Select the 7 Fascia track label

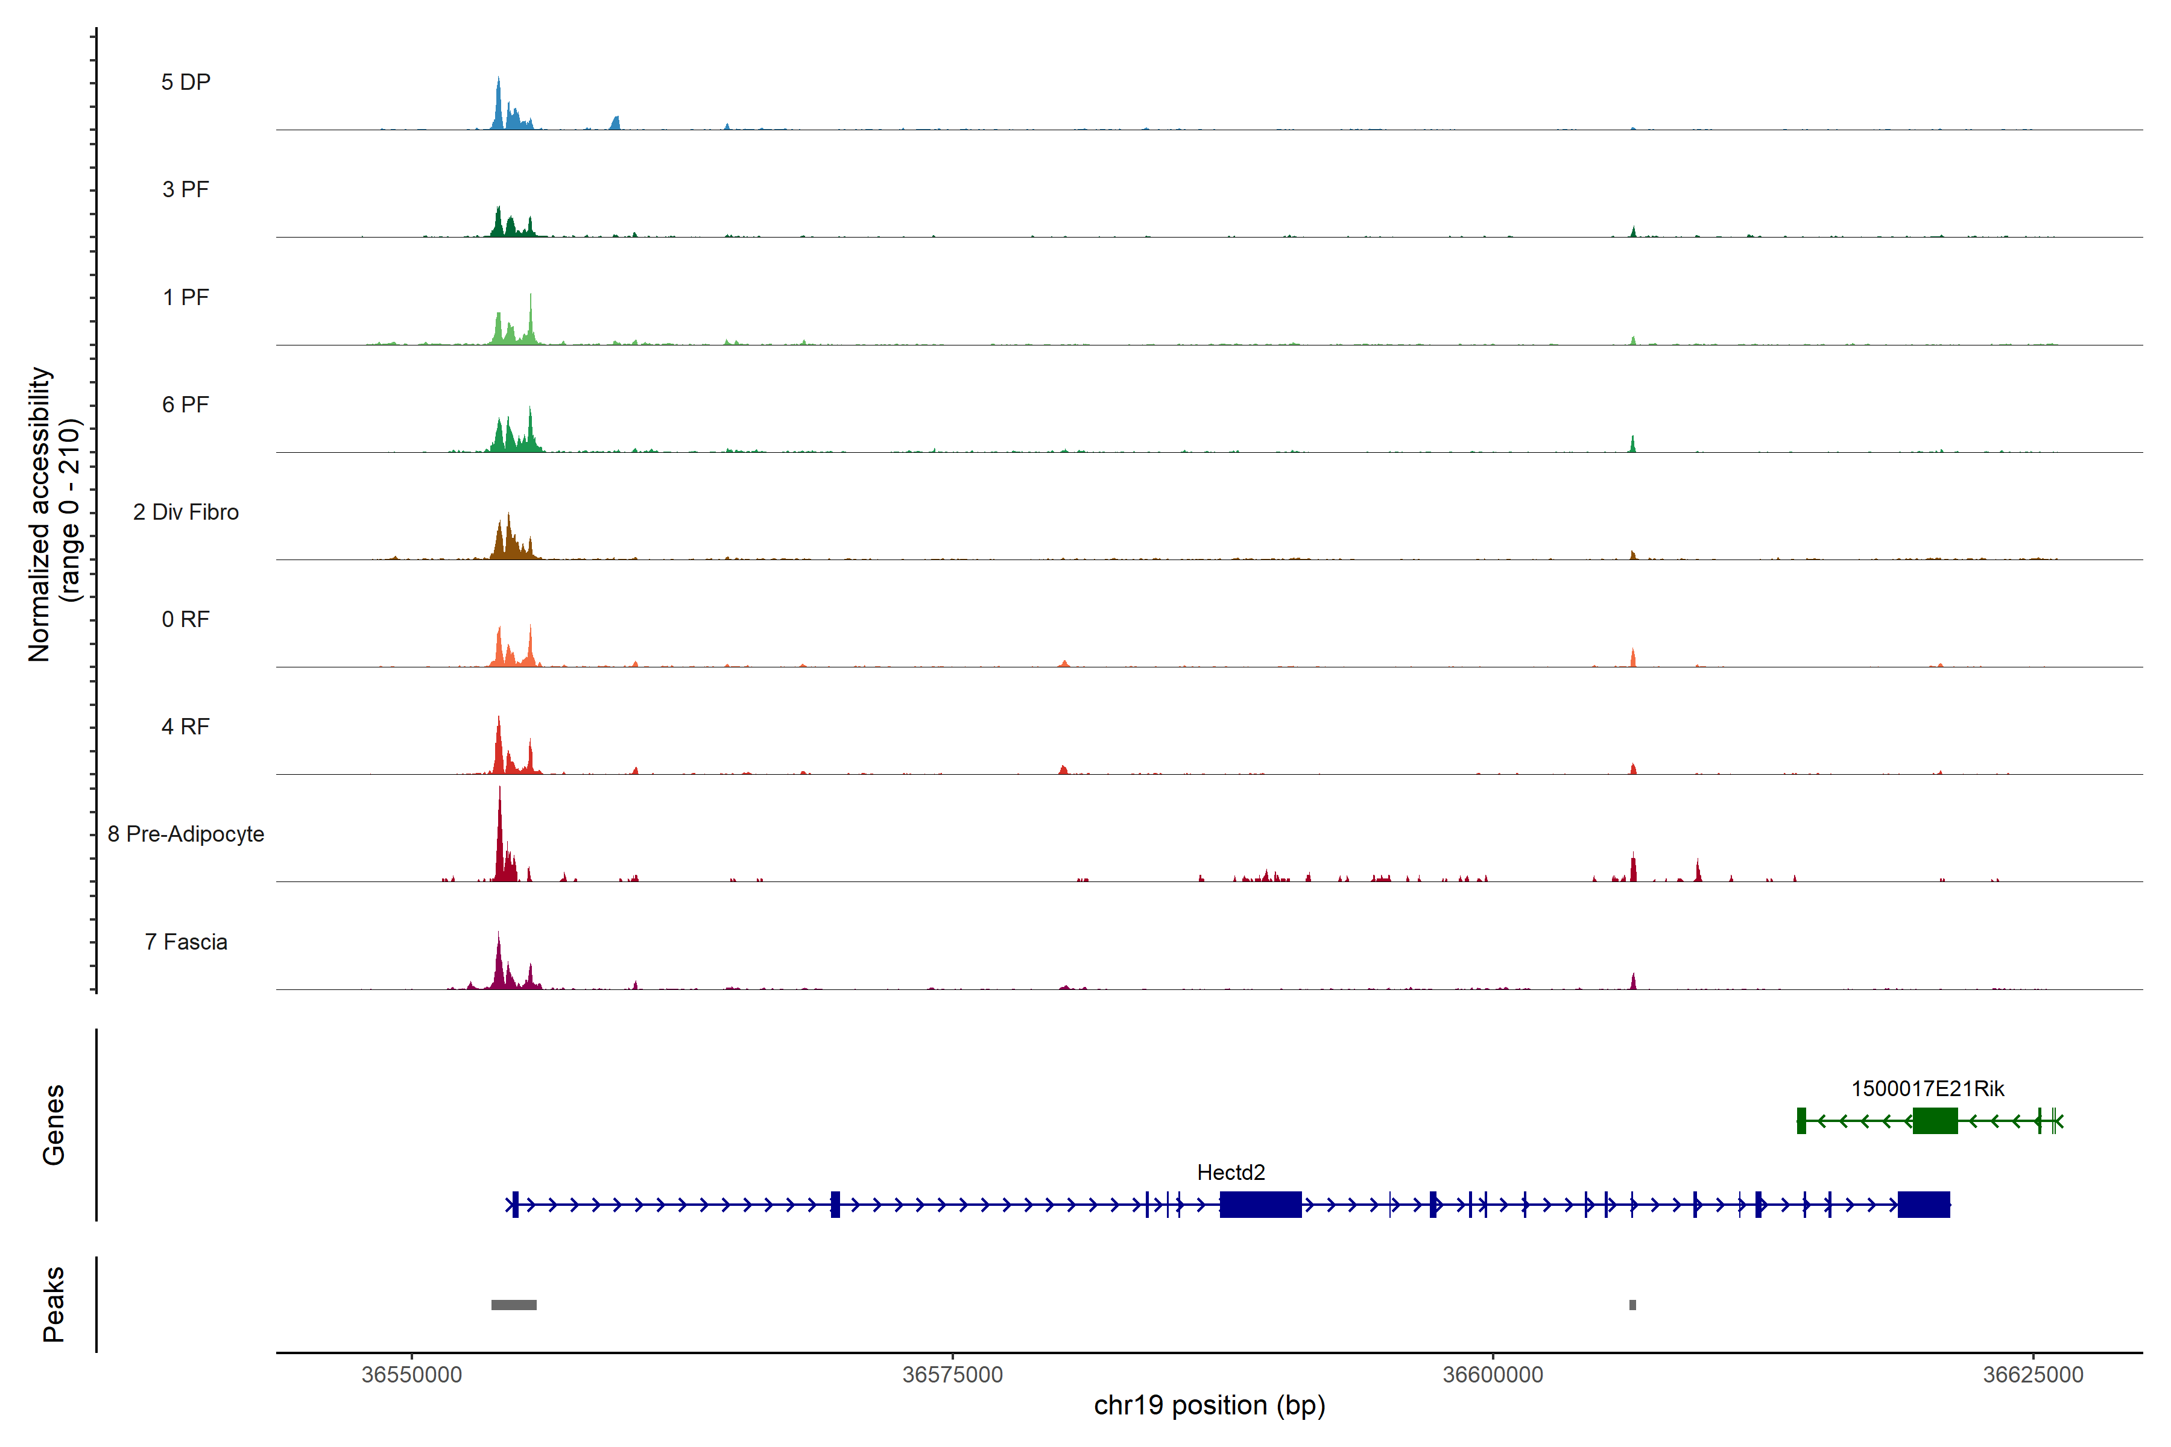(x=186, y=941)
